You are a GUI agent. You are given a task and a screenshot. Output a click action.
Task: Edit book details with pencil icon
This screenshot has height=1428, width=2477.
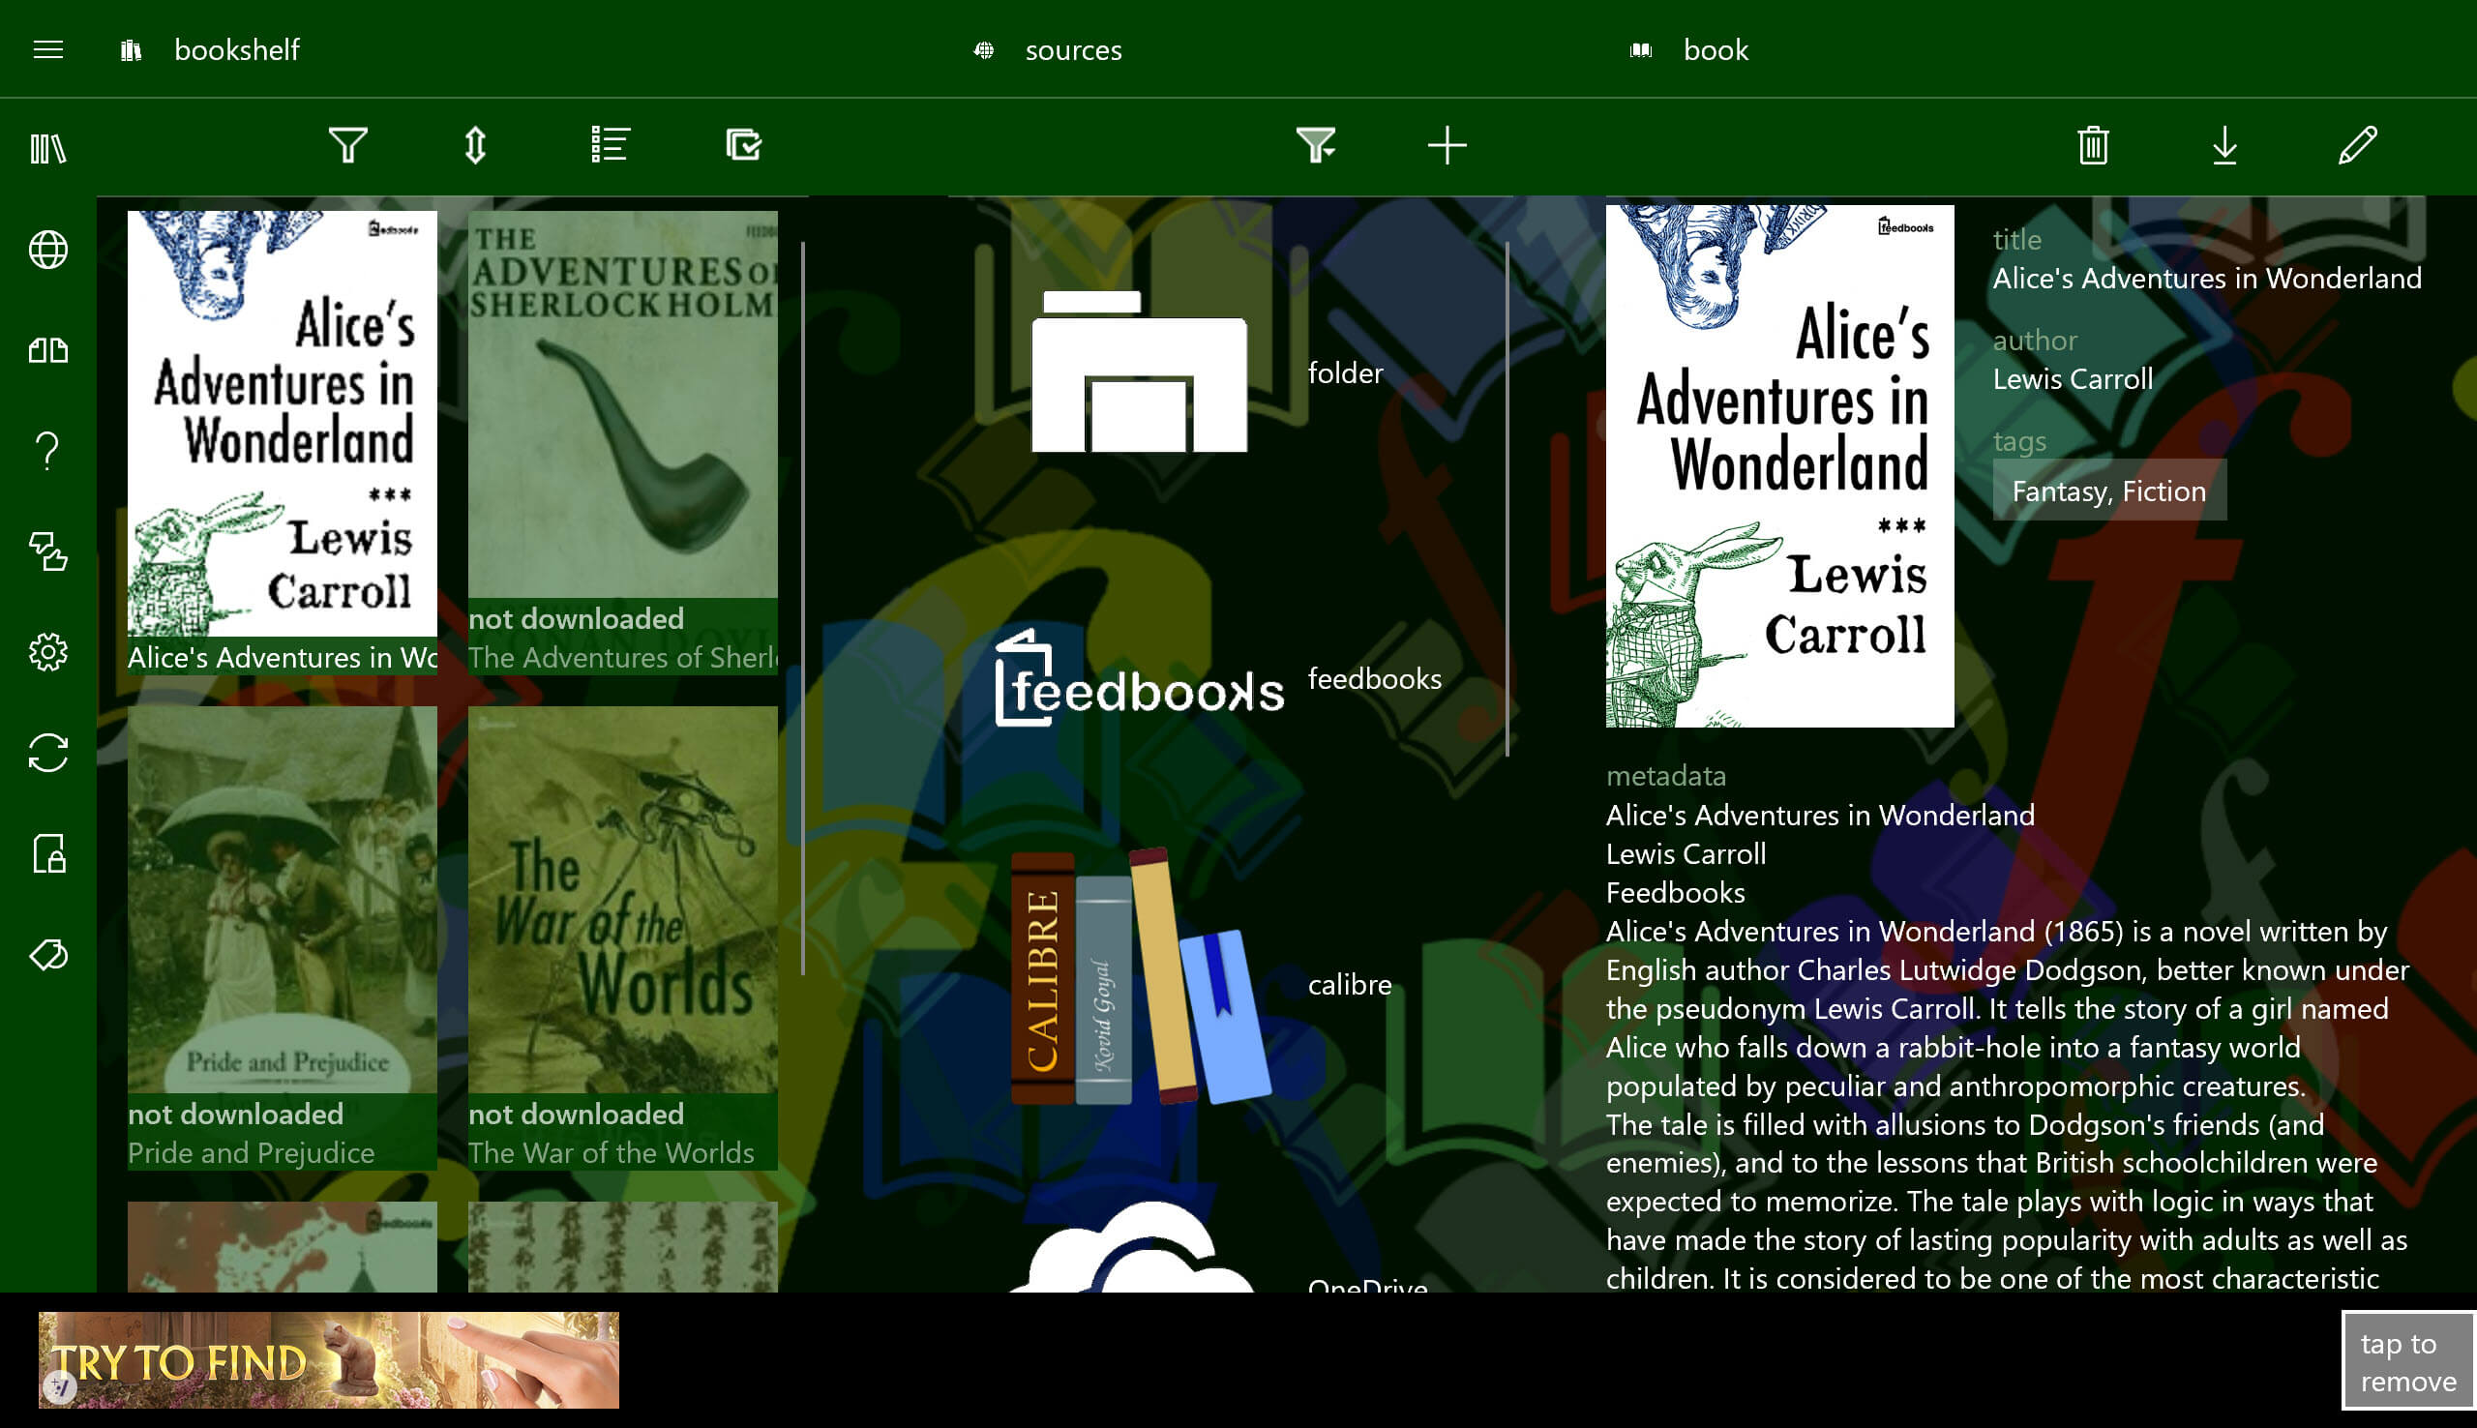(2356, 145)
